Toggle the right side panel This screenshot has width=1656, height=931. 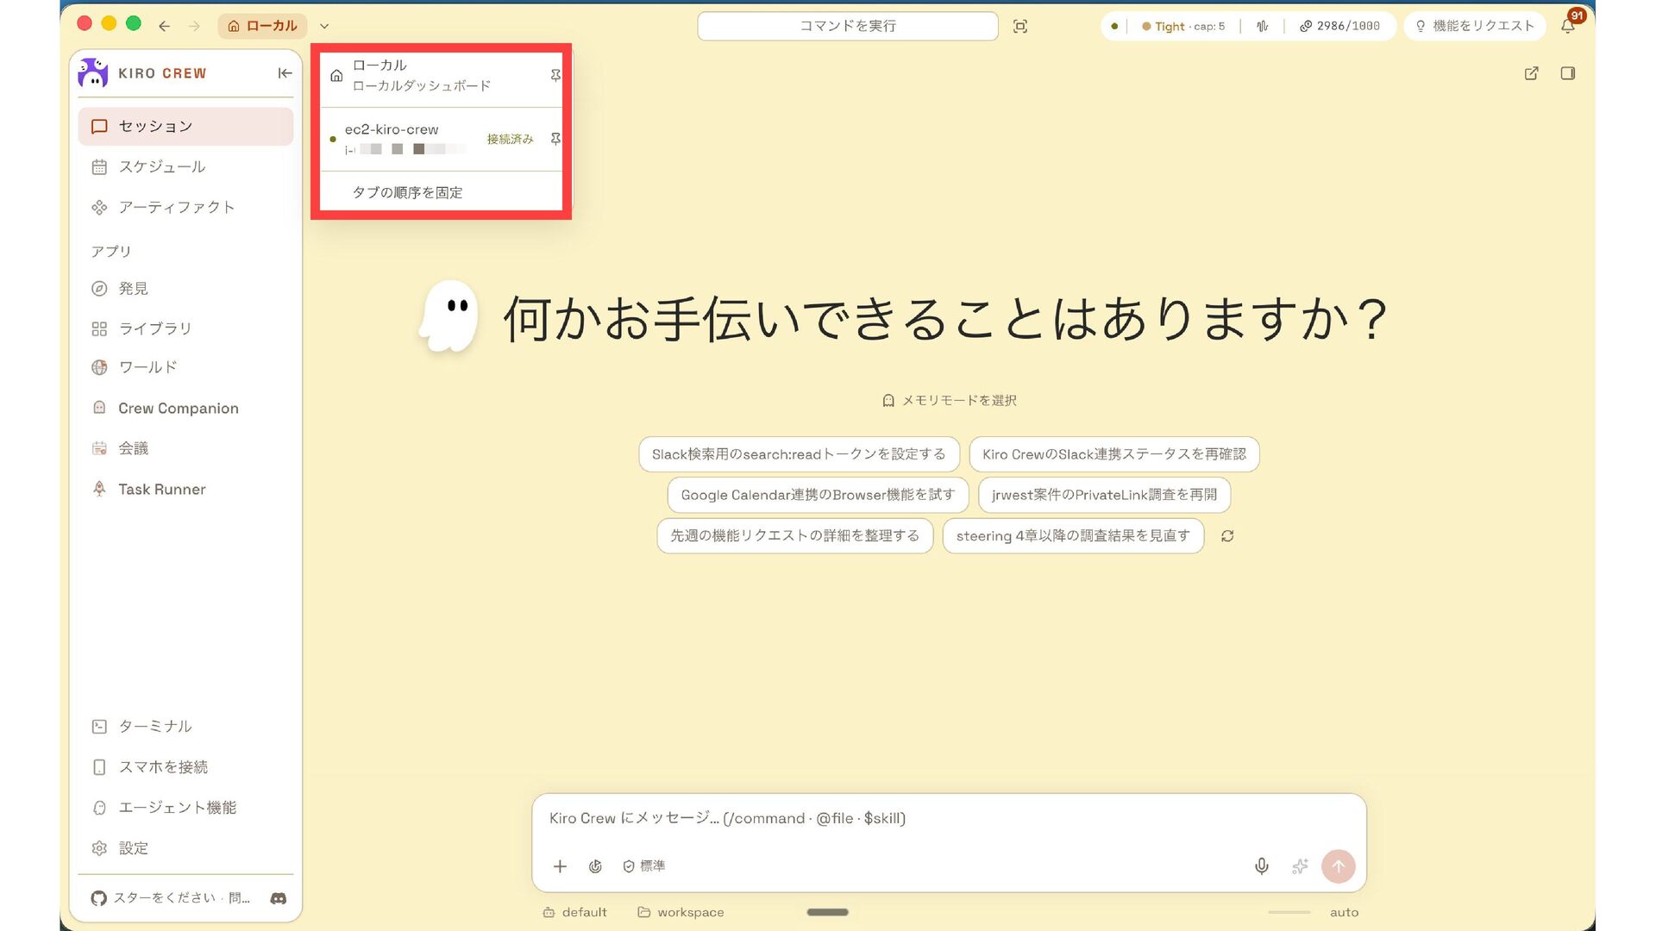pos(1568,73)
